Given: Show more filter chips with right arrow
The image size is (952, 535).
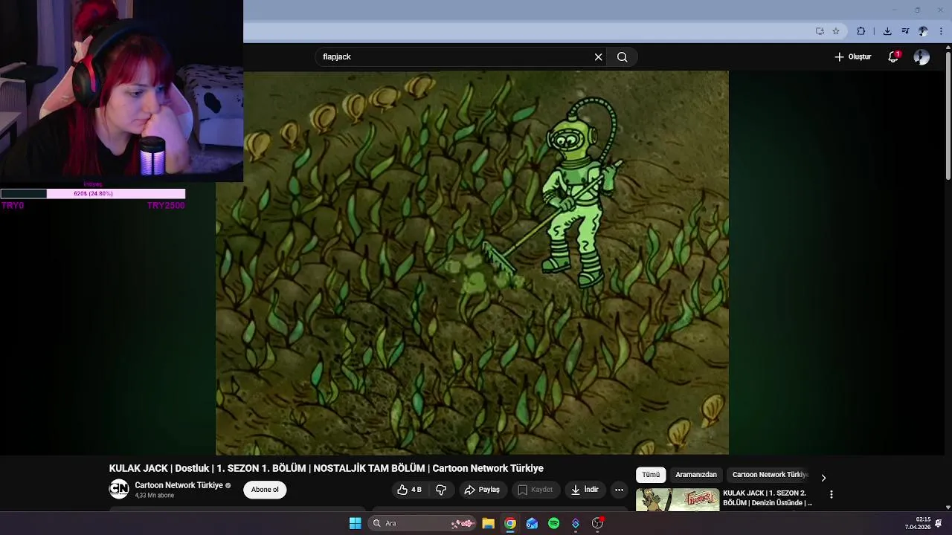Looking at the screenshot, I should click(x=823, y=478).
